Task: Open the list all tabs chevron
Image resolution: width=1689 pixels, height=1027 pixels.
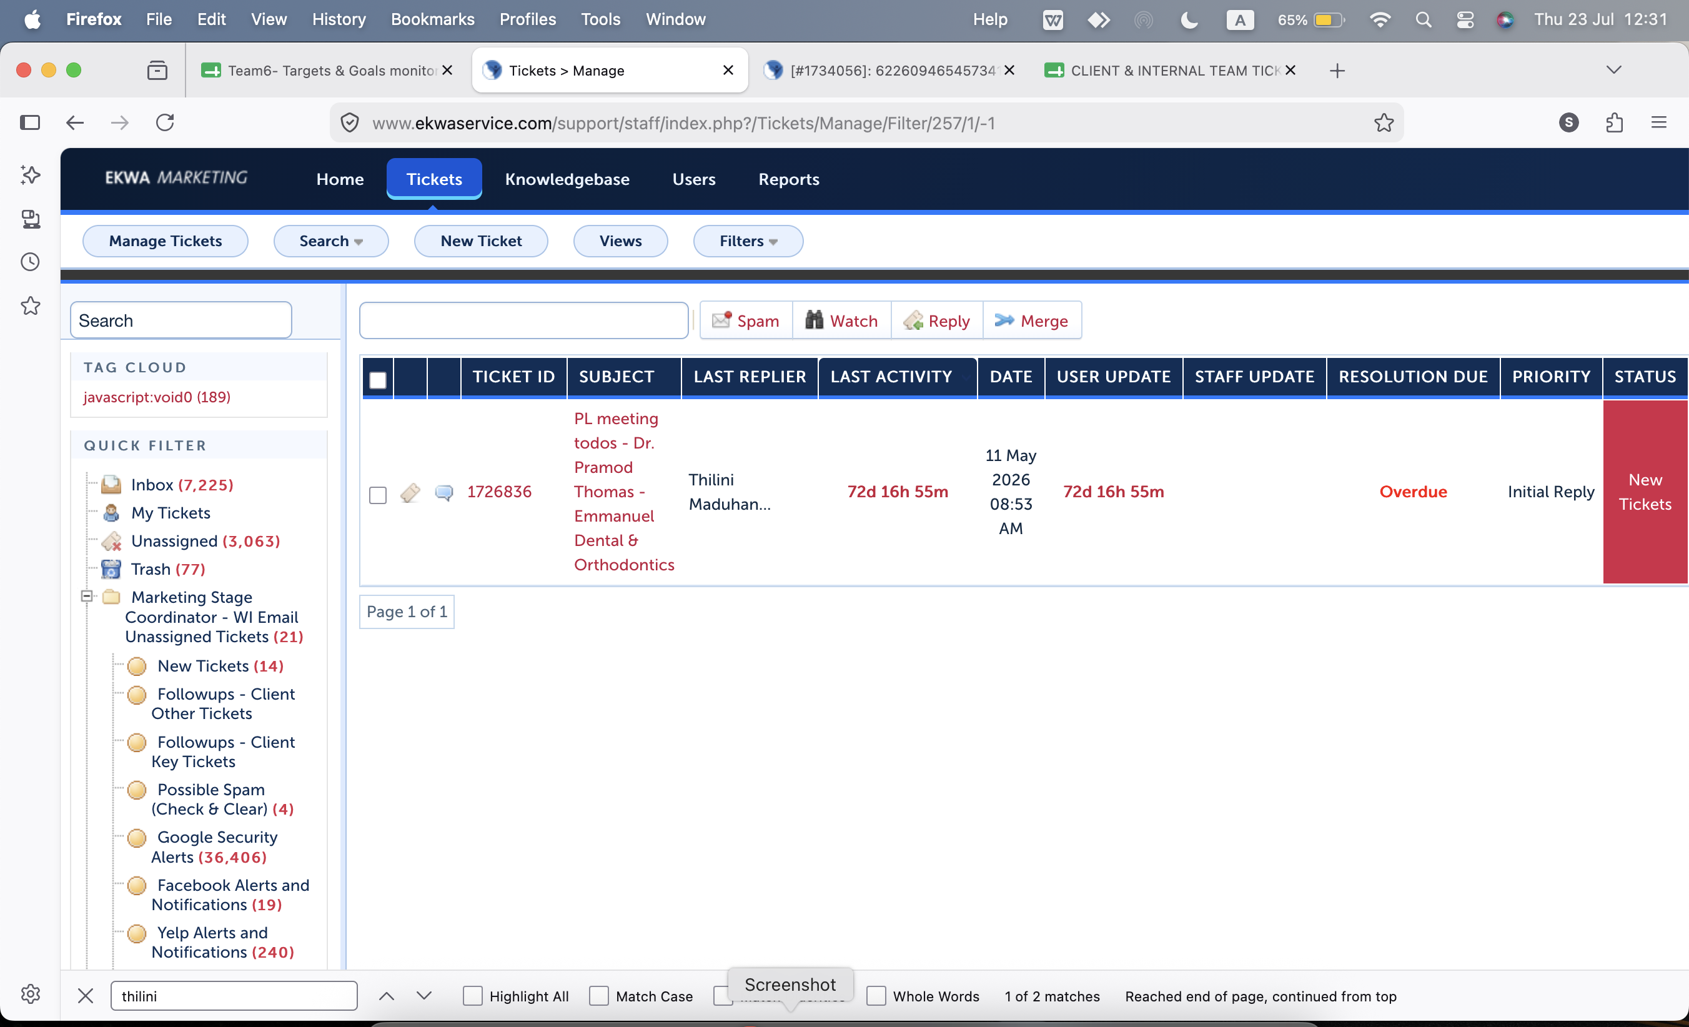Action: coord(1613,70)
